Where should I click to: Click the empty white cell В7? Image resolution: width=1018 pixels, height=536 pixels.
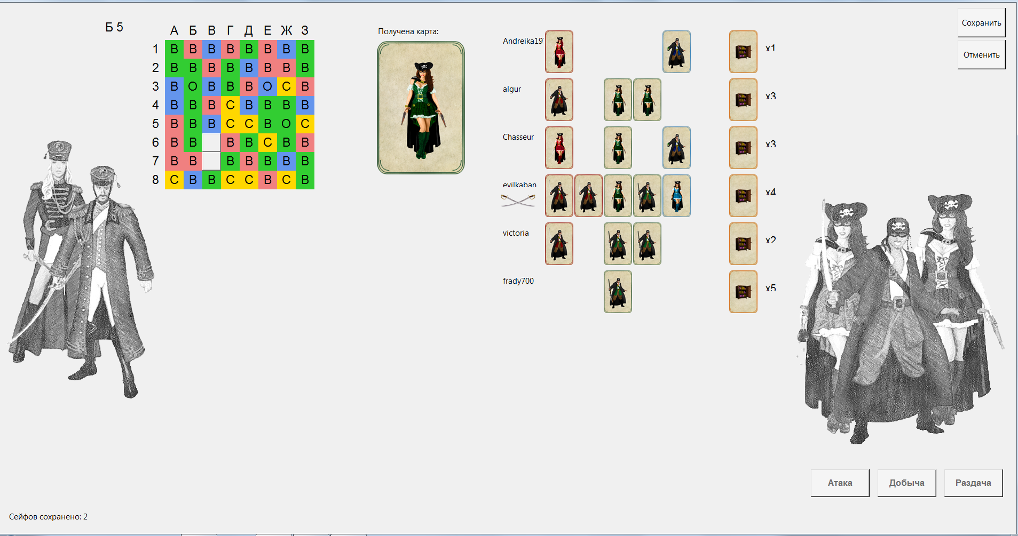pyautogui.click(x=211, y=161)
